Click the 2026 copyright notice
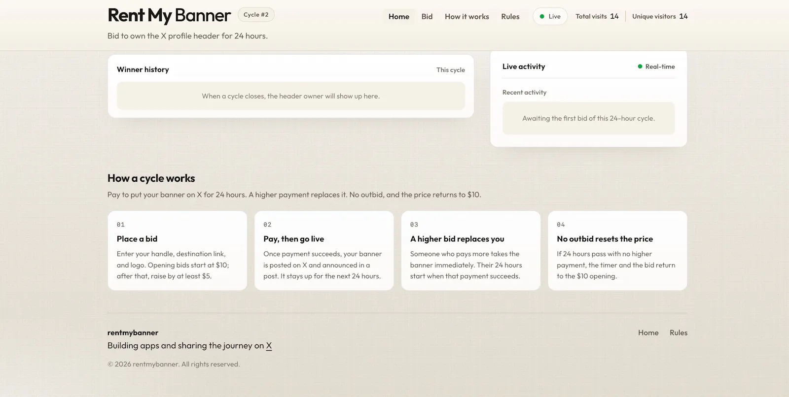789x397 pixels. 174,364
